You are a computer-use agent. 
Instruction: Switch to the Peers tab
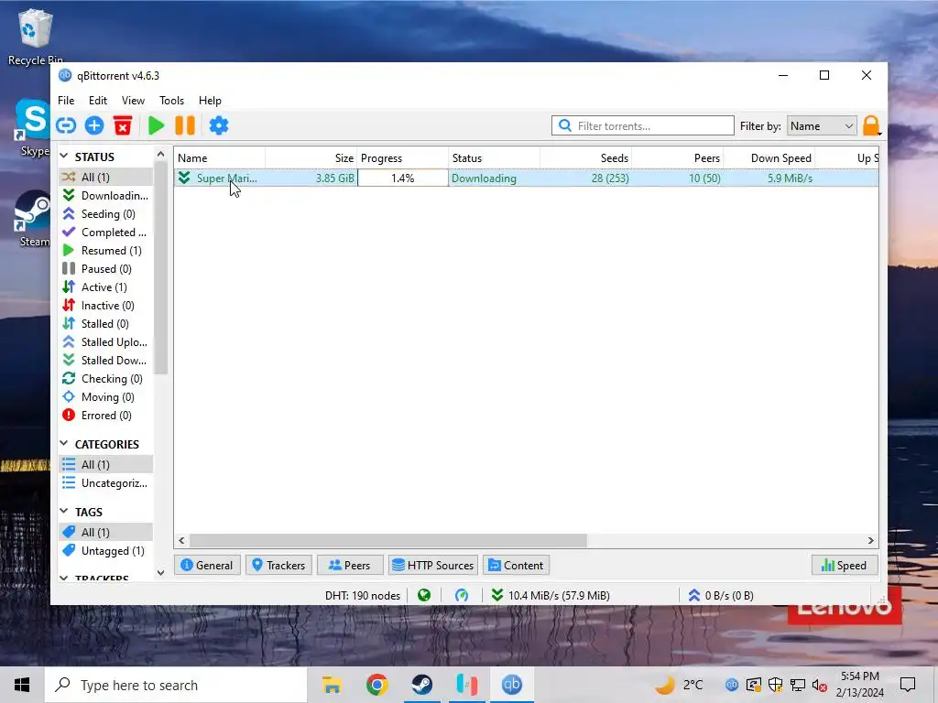coord(349,566)
